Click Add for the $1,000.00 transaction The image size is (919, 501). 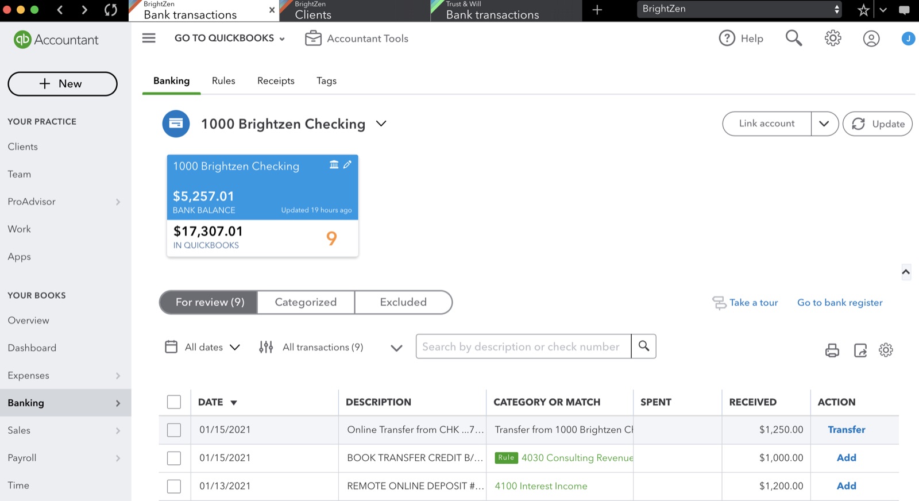[x=846, y=458]
